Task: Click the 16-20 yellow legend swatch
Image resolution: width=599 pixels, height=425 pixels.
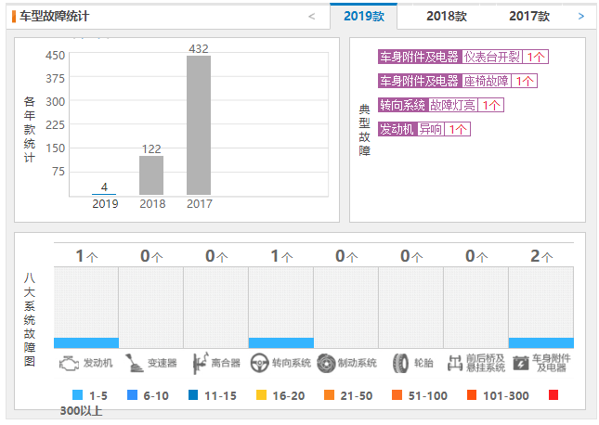Action: pos(261,394)
